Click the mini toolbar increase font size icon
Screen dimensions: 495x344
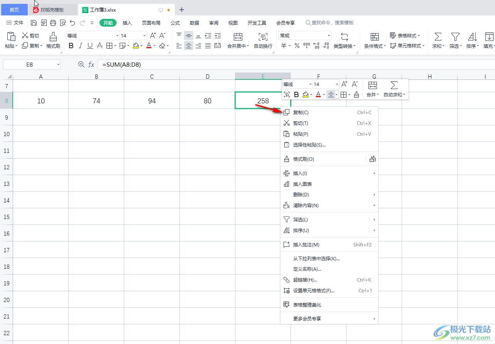[345, 84]
